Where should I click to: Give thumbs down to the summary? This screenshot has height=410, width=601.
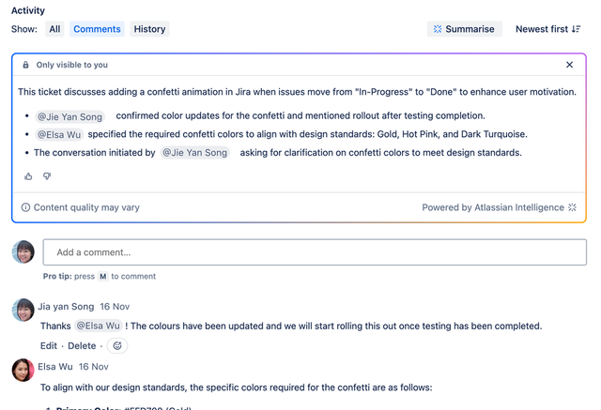tap(47, 176)
